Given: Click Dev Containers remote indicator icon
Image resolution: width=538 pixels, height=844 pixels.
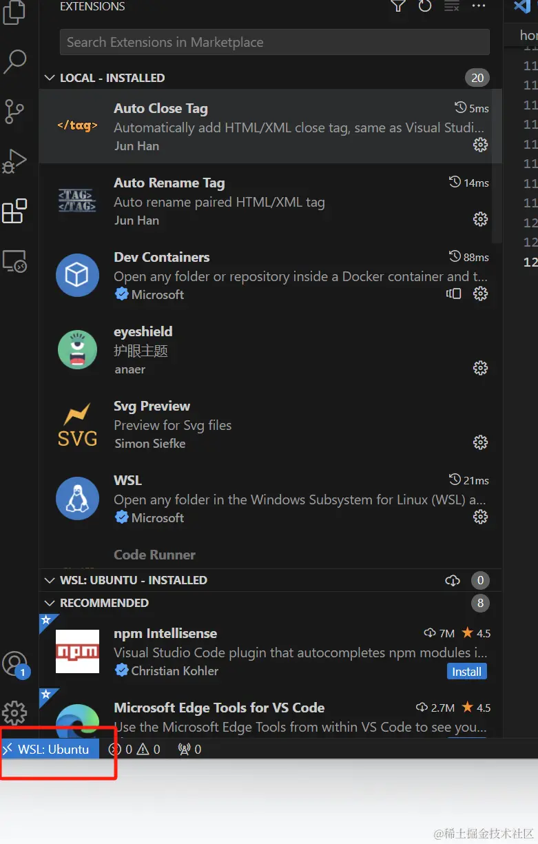Looking at the screenshot, I should click(x=453, y=294).
